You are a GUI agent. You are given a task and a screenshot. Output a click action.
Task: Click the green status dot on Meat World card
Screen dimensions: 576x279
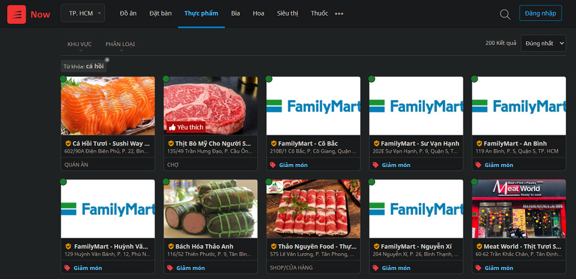coord(475,182)
